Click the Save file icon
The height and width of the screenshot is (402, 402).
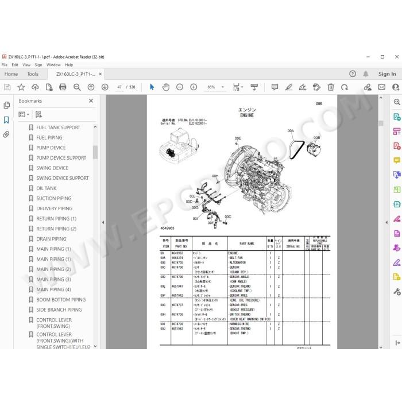point(7,87)
